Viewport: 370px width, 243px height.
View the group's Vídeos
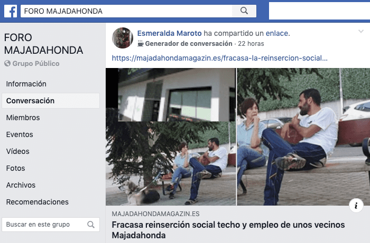click(x=17, y=151)
